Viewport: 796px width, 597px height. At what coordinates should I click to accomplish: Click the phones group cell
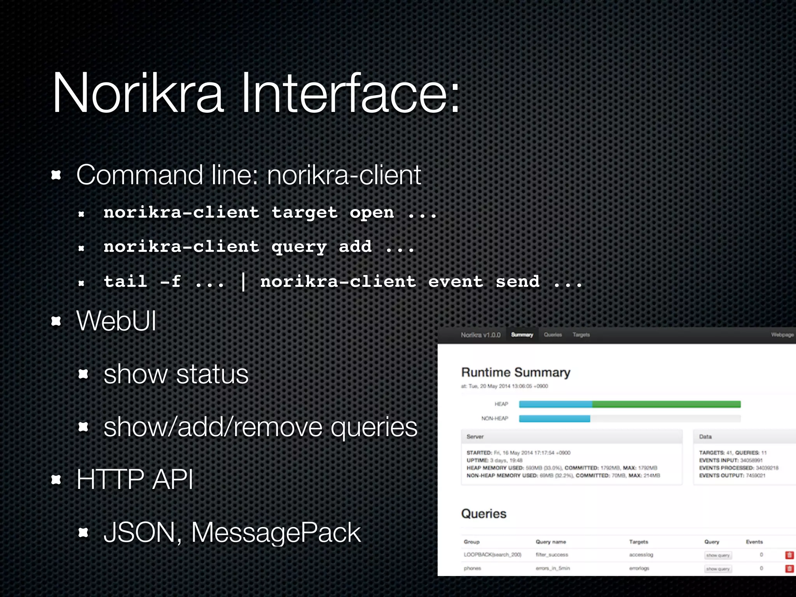point(472,568)
